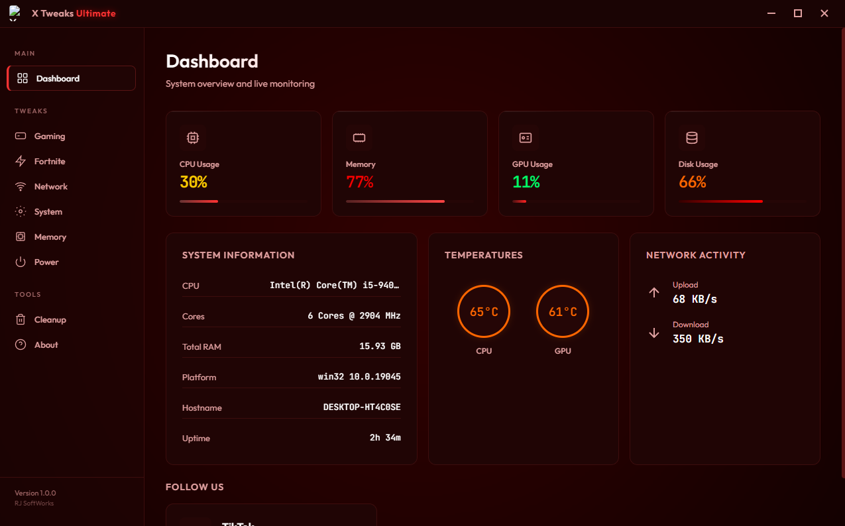
Task: Click the Disk Usage database icon
Action: click(x=691, y=137)
